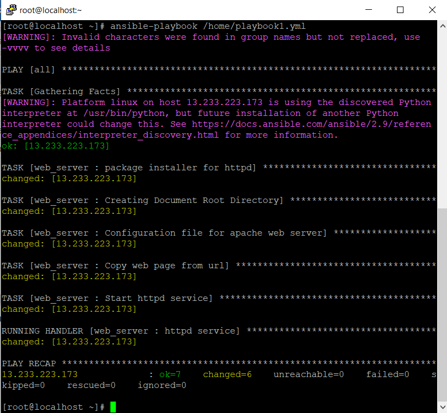Click the PuTTY icon in the title bar

click(10, 10)
